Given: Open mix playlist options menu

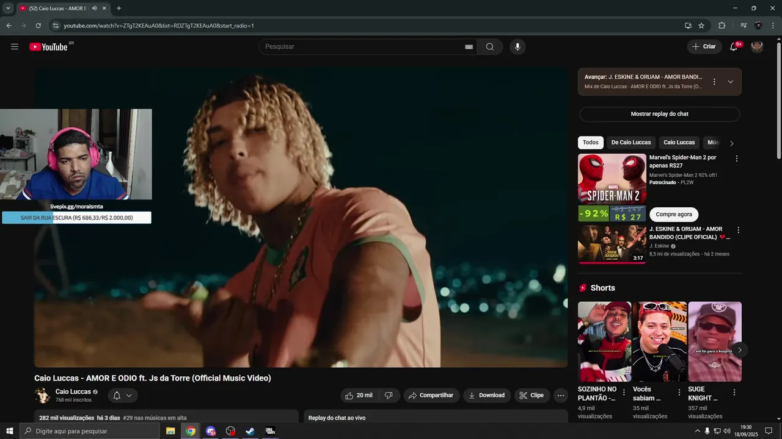Looking at the screenshot, I should tap(714, 82).
